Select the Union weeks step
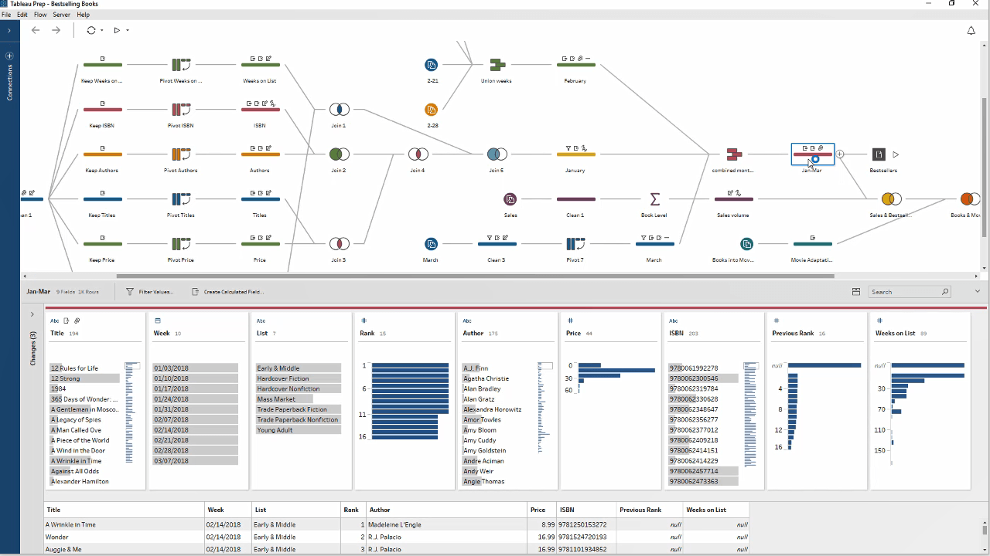Viewport: 990px width, 556px height. coord(497,65)
